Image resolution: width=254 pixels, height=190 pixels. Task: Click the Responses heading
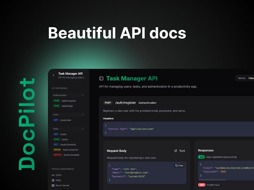click(x=206, y=151)
